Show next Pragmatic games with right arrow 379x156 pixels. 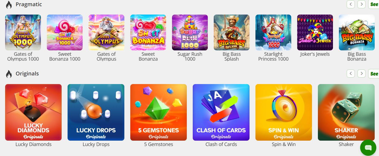(361, 4)
